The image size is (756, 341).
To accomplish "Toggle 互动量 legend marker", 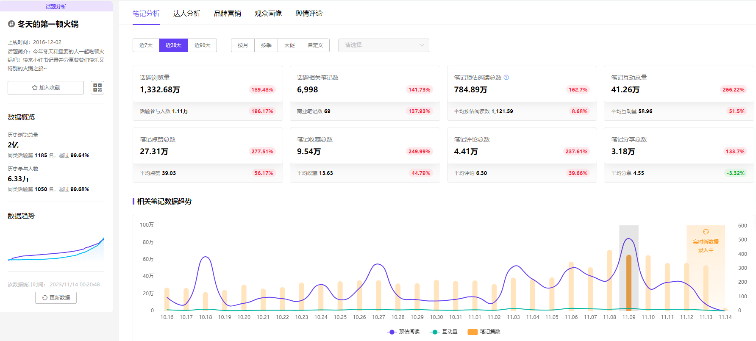I will [434, 332].
